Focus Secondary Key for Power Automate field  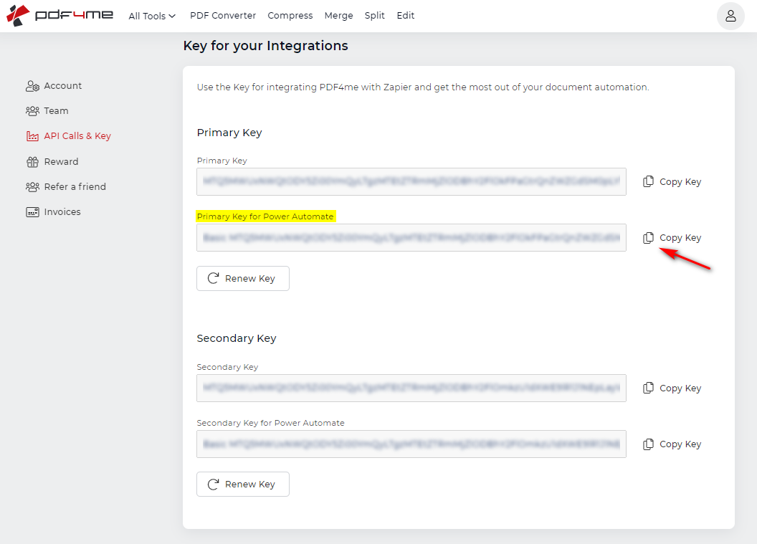411,444
